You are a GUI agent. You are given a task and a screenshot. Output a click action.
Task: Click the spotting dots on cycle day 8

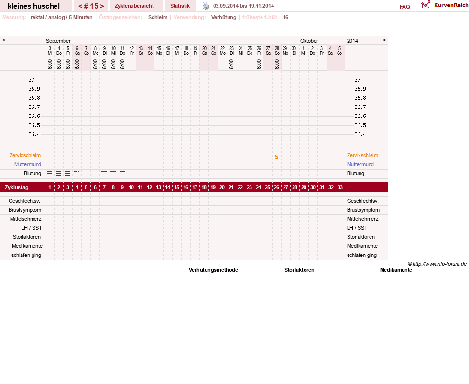click(113, 172)
